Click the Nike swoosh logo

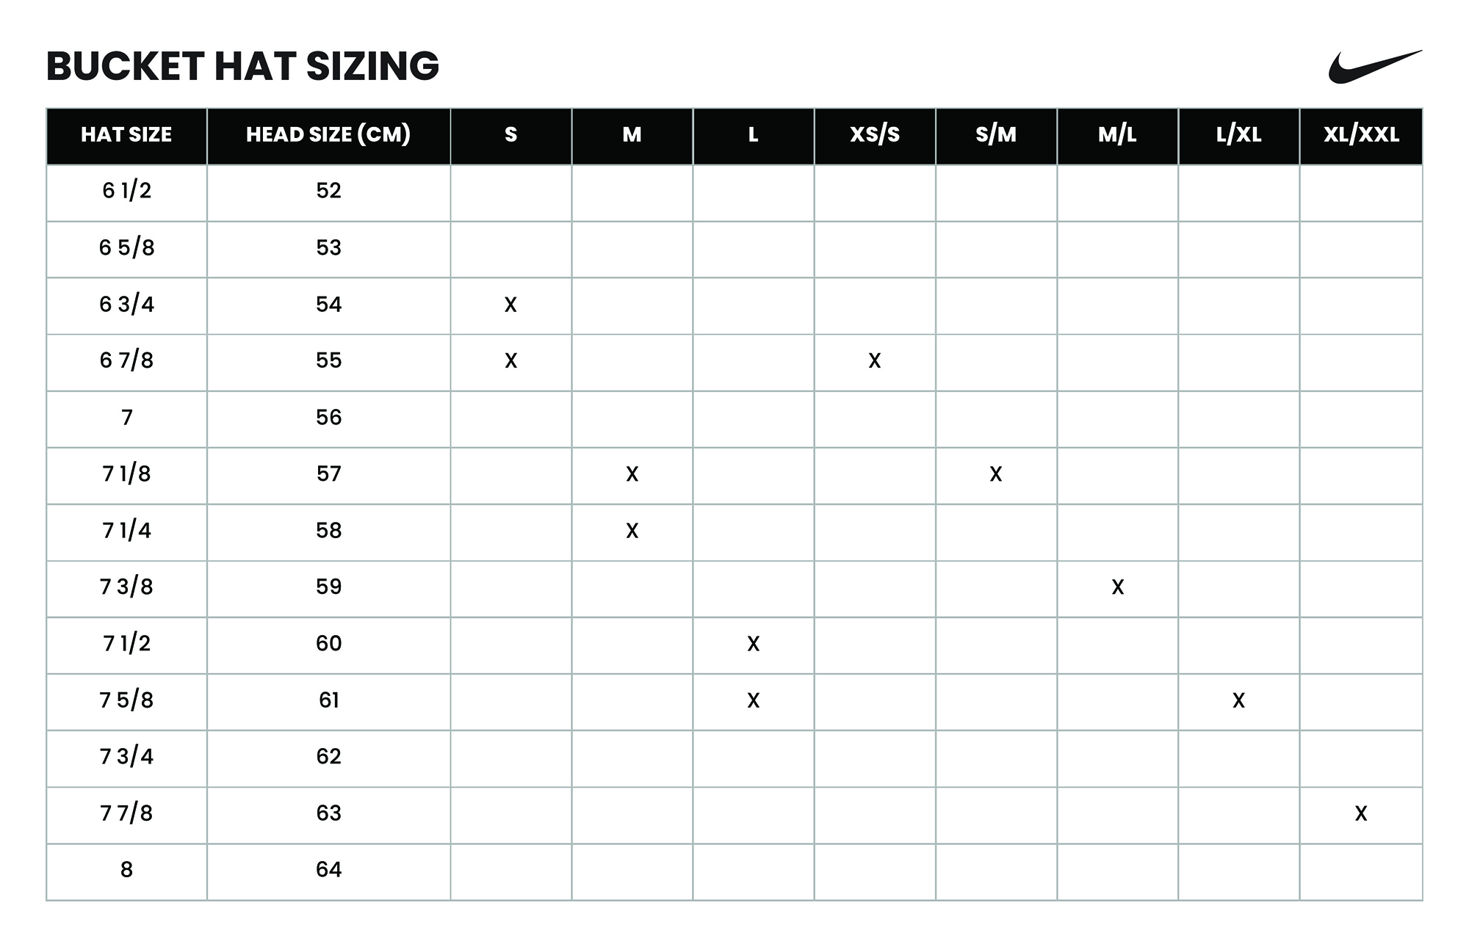click(1374, 67)
